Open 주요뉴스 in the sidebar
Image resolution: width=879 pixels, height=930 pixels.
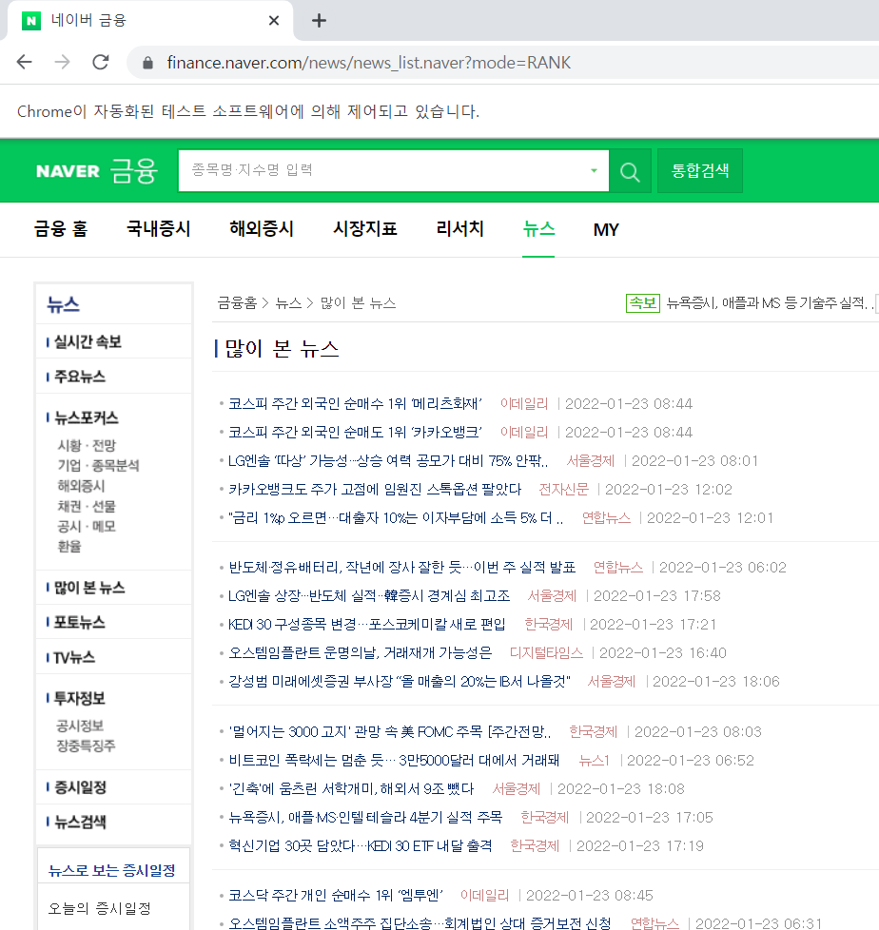tap(80, 377)
